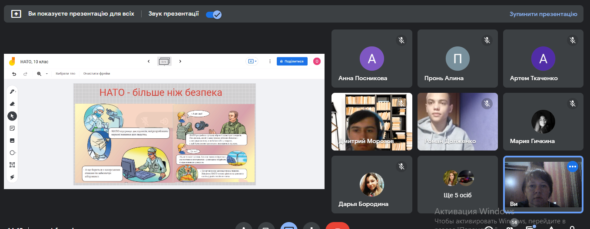Image resolution: width=590 pixels, height=229 pixels.
Task: Click 'Вибрати тло' to set background
Action: (66, 74)
